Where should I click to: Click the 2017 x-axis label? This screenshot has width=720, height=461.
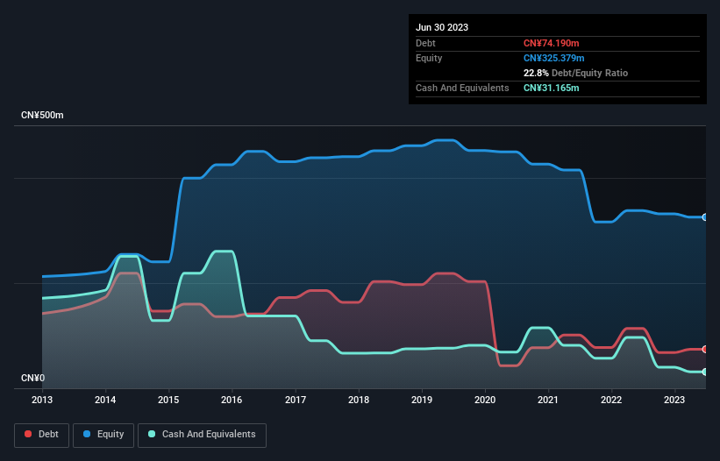(296, 400)
